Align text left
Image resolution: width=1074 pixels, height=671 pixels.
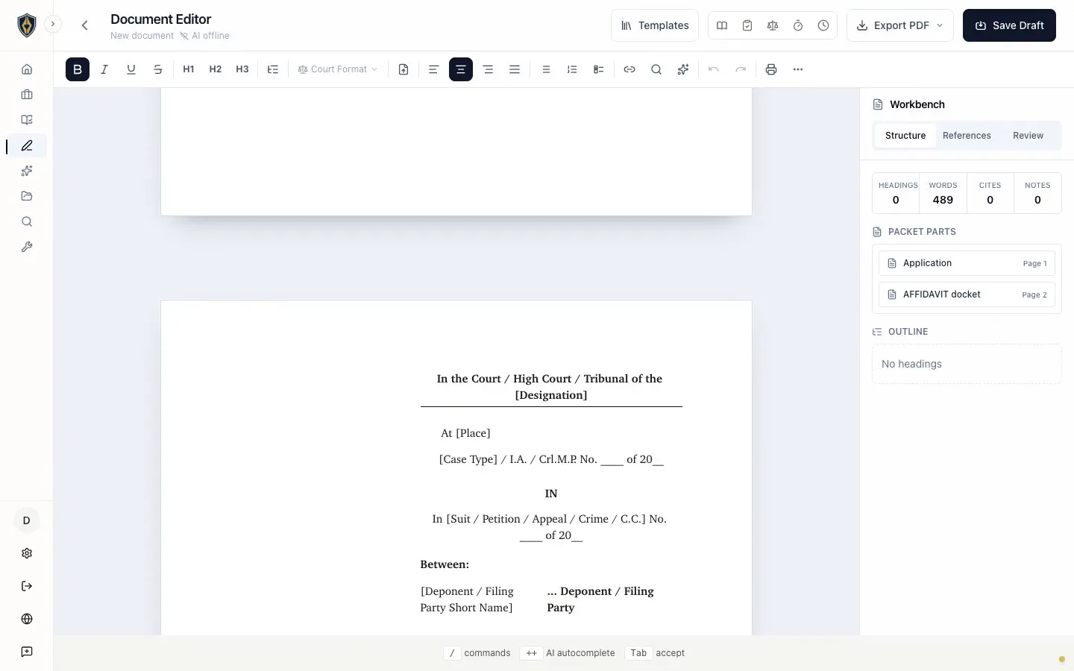tap(433, 69)
